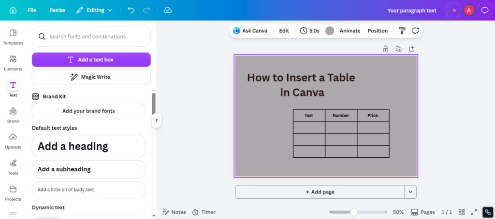
Task: Click the Add a text box button
Action: point(91,59)
